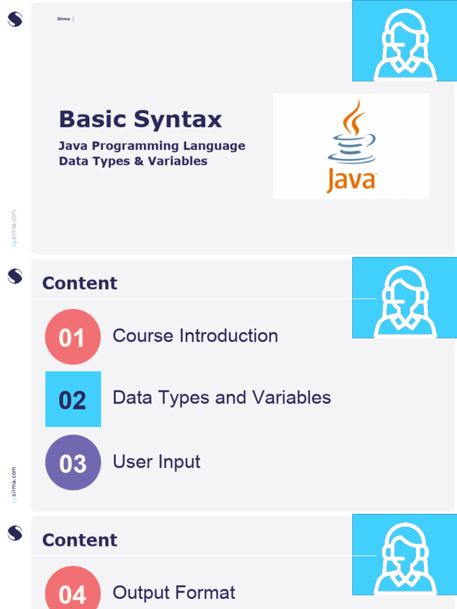Select the red 04 circle badge
Viewport: 457px width, 609px height.
click(x=73, y=588)
